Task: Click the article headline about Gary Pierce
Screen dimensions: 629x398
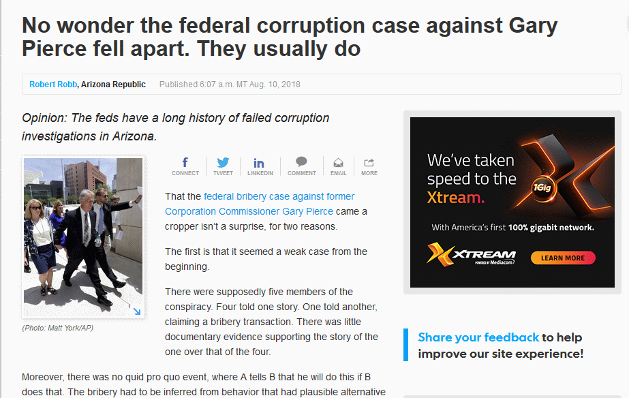Action: click(x=290, y=37)
